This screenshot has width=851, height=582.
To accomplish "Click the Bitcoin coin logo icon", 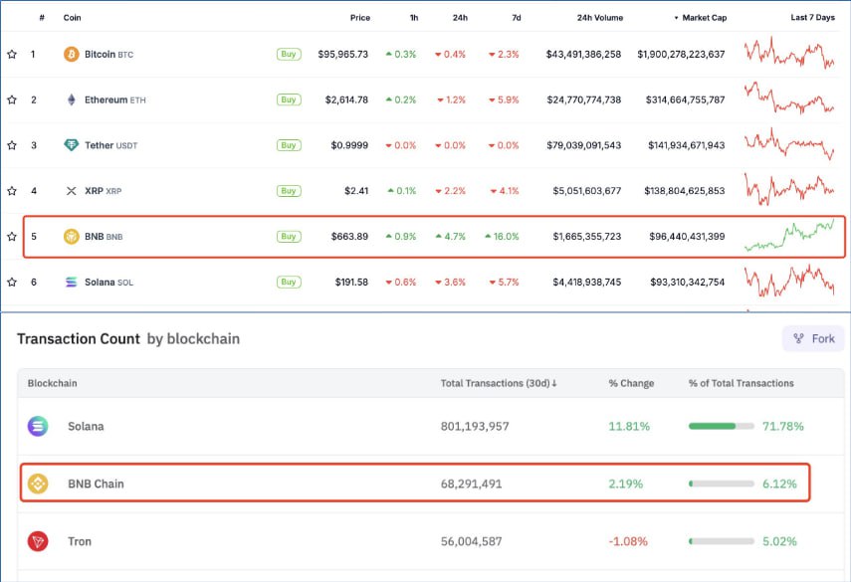I will click(71, 55).
